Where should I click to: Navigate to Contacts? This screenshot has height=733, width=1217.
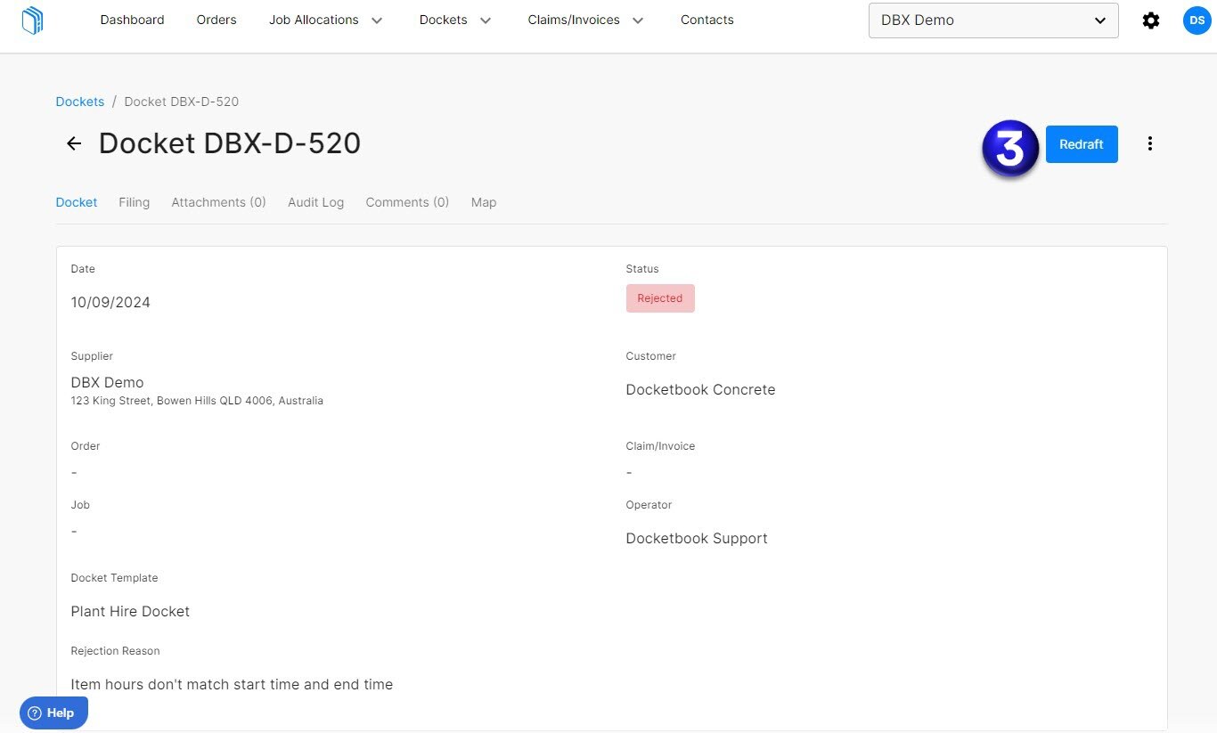(707, 20)
